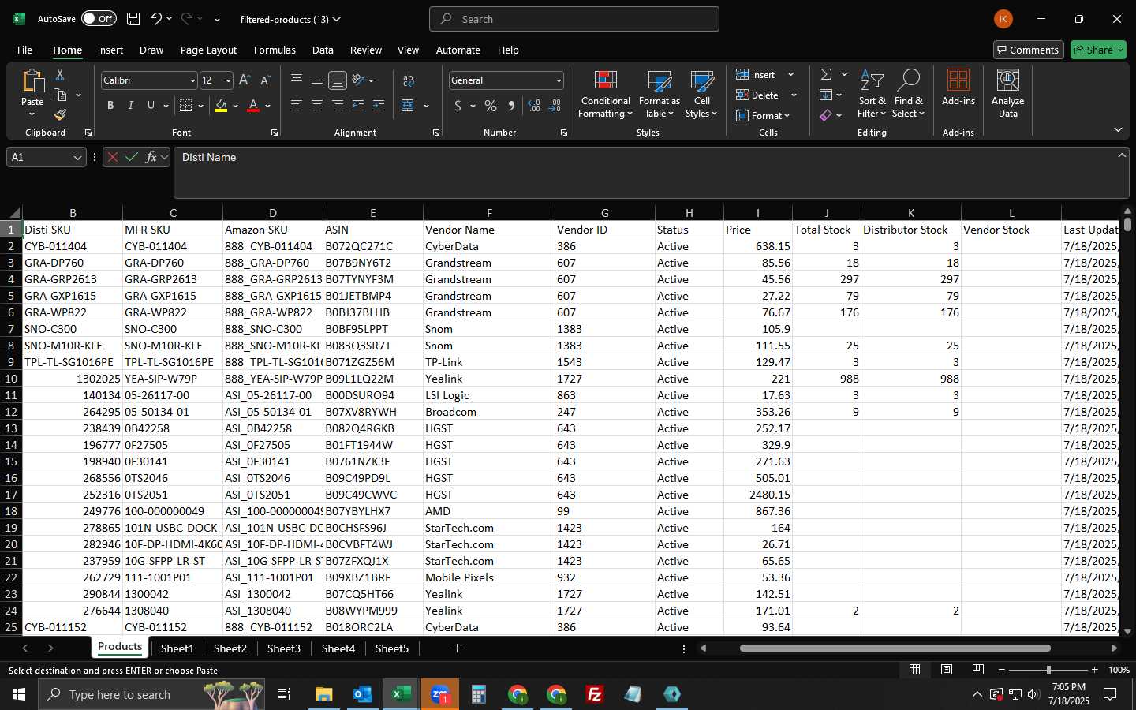Open the Borders dropdown arrow
The image size is (1136, 710).
tap(200, 106)
